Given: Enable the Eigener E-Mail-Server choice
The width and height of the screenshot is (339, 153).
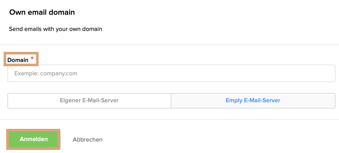Looking at the screenshot, I should pos(89,100).
